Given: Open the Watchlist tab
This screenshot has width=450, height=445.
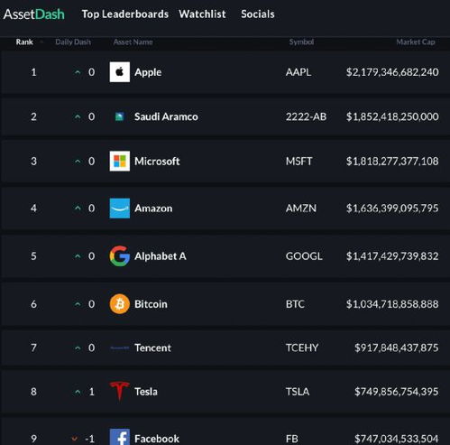Looking at the screenshot, I should (202, 14).
